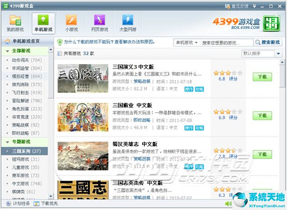Open 蜀汉英雄志 game thumbnail
The width and height of the screenshot is (287, 210).
point(83,156)
